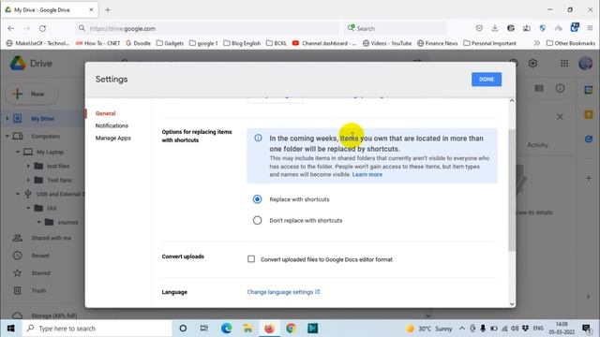The height and width of the screenshot is (337, 600).
Task: Collapse USB and External devices arrow
Action: pyautogui.click(x=18, y=194)
